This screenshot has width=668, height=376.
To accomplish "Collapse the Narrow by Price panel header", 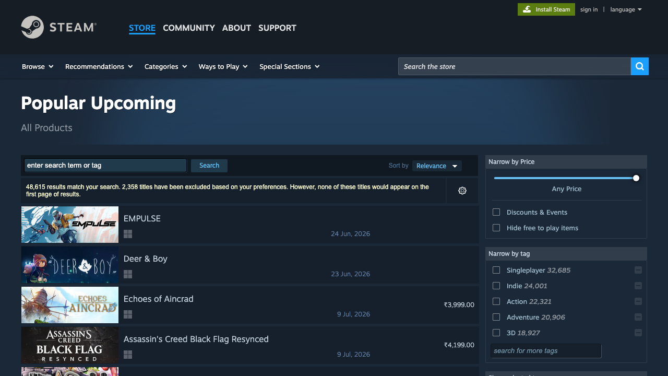I will [x=566, y=162].
